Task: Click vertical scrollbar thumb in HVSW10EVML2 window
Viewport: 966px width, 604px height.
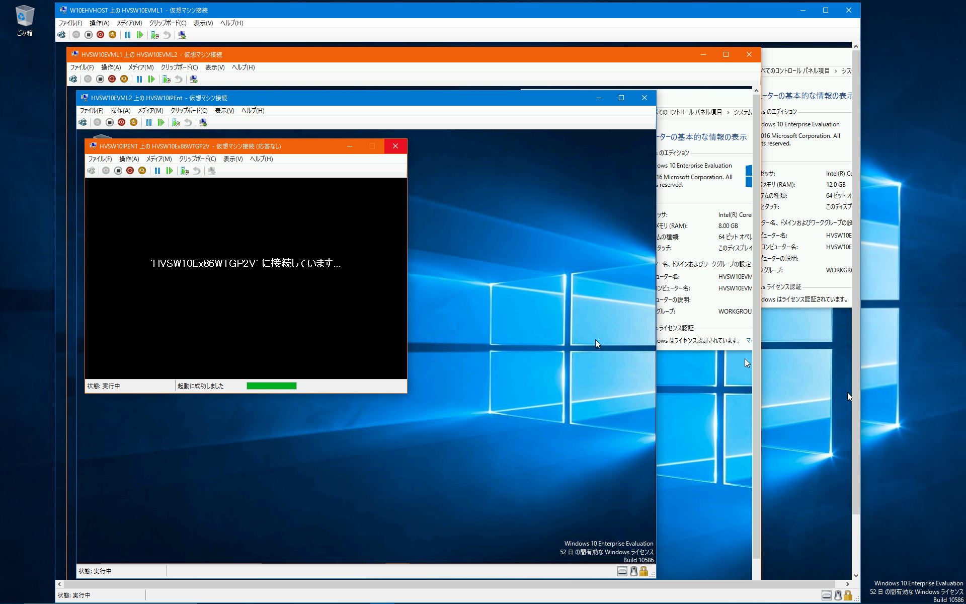Action: [756, 327]
